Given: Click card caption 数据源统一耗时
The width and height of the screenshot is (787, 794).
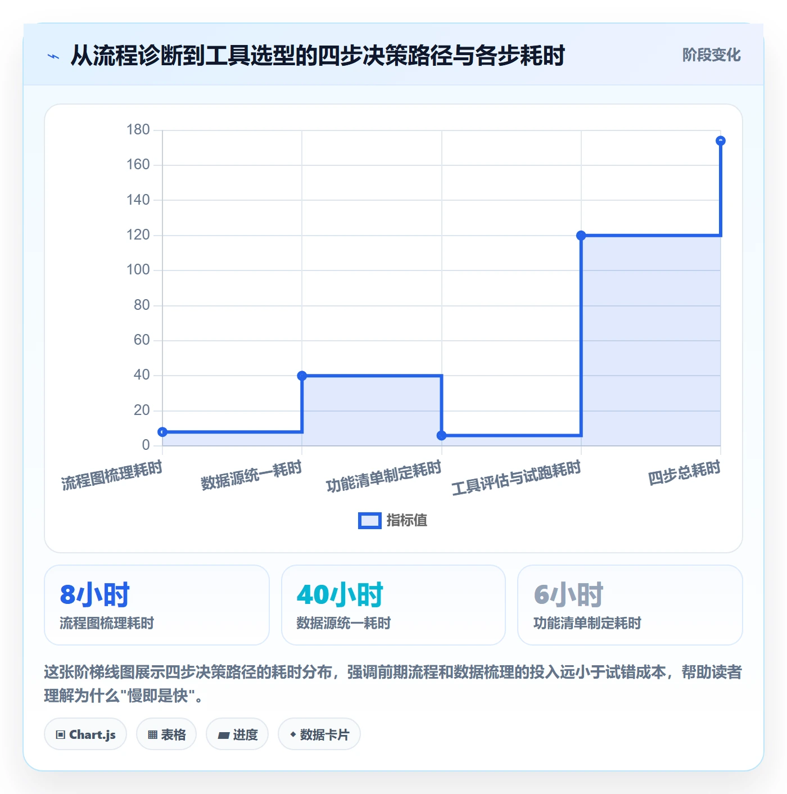Looking at the screenshot, I should pyautogui.click(x=343, y=623).
